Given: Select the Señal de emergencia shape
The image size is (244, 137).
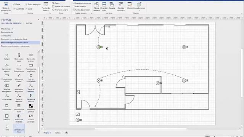Looking at the screenshot, I should tap(7, 88).
